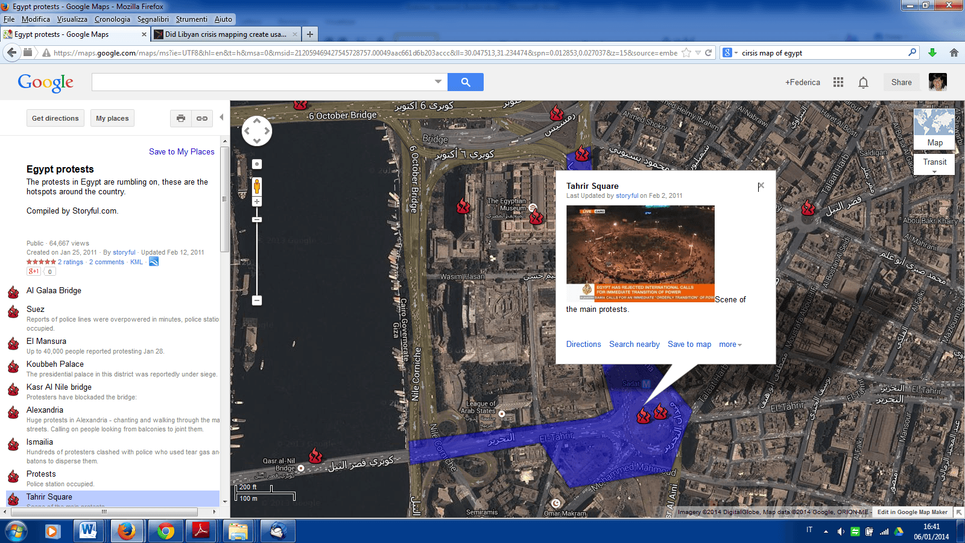Click the print icon in the sidebar
965x543 pixels.
tap(181, 118)
